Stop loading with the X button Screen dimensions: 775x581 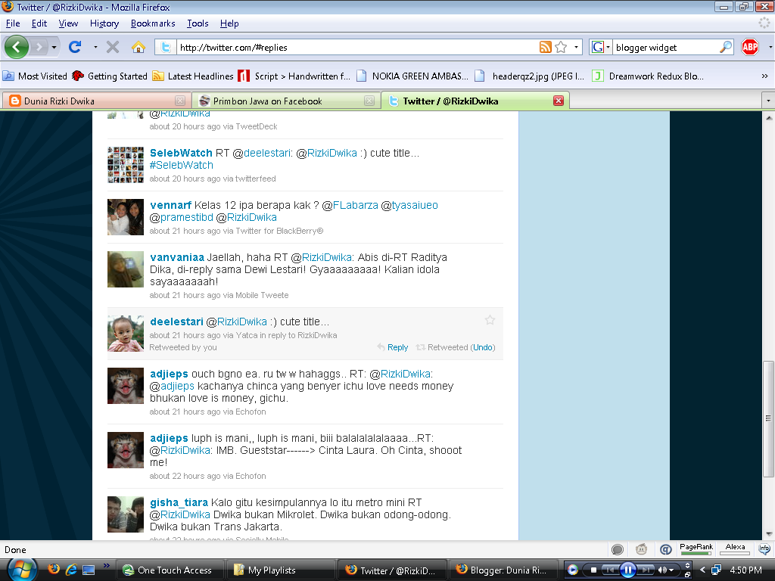(113, 48)
